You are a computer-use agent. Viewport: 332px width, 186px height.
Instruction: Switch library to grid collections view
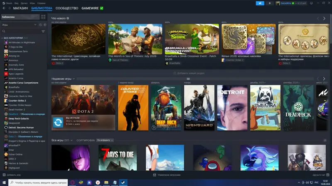(43, 17)
